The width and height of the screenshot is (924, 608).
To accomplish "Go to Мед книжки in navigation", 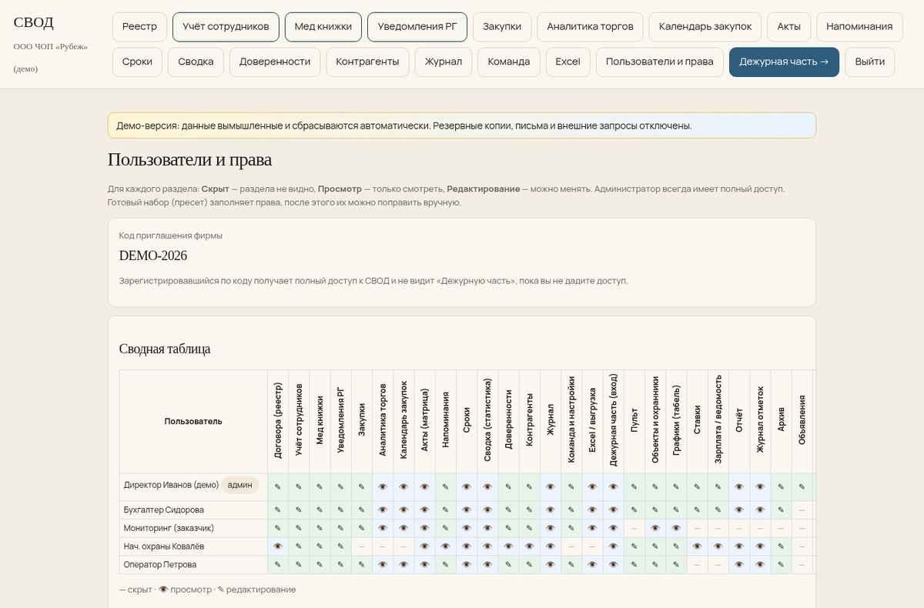I will (x=323, y=26).
